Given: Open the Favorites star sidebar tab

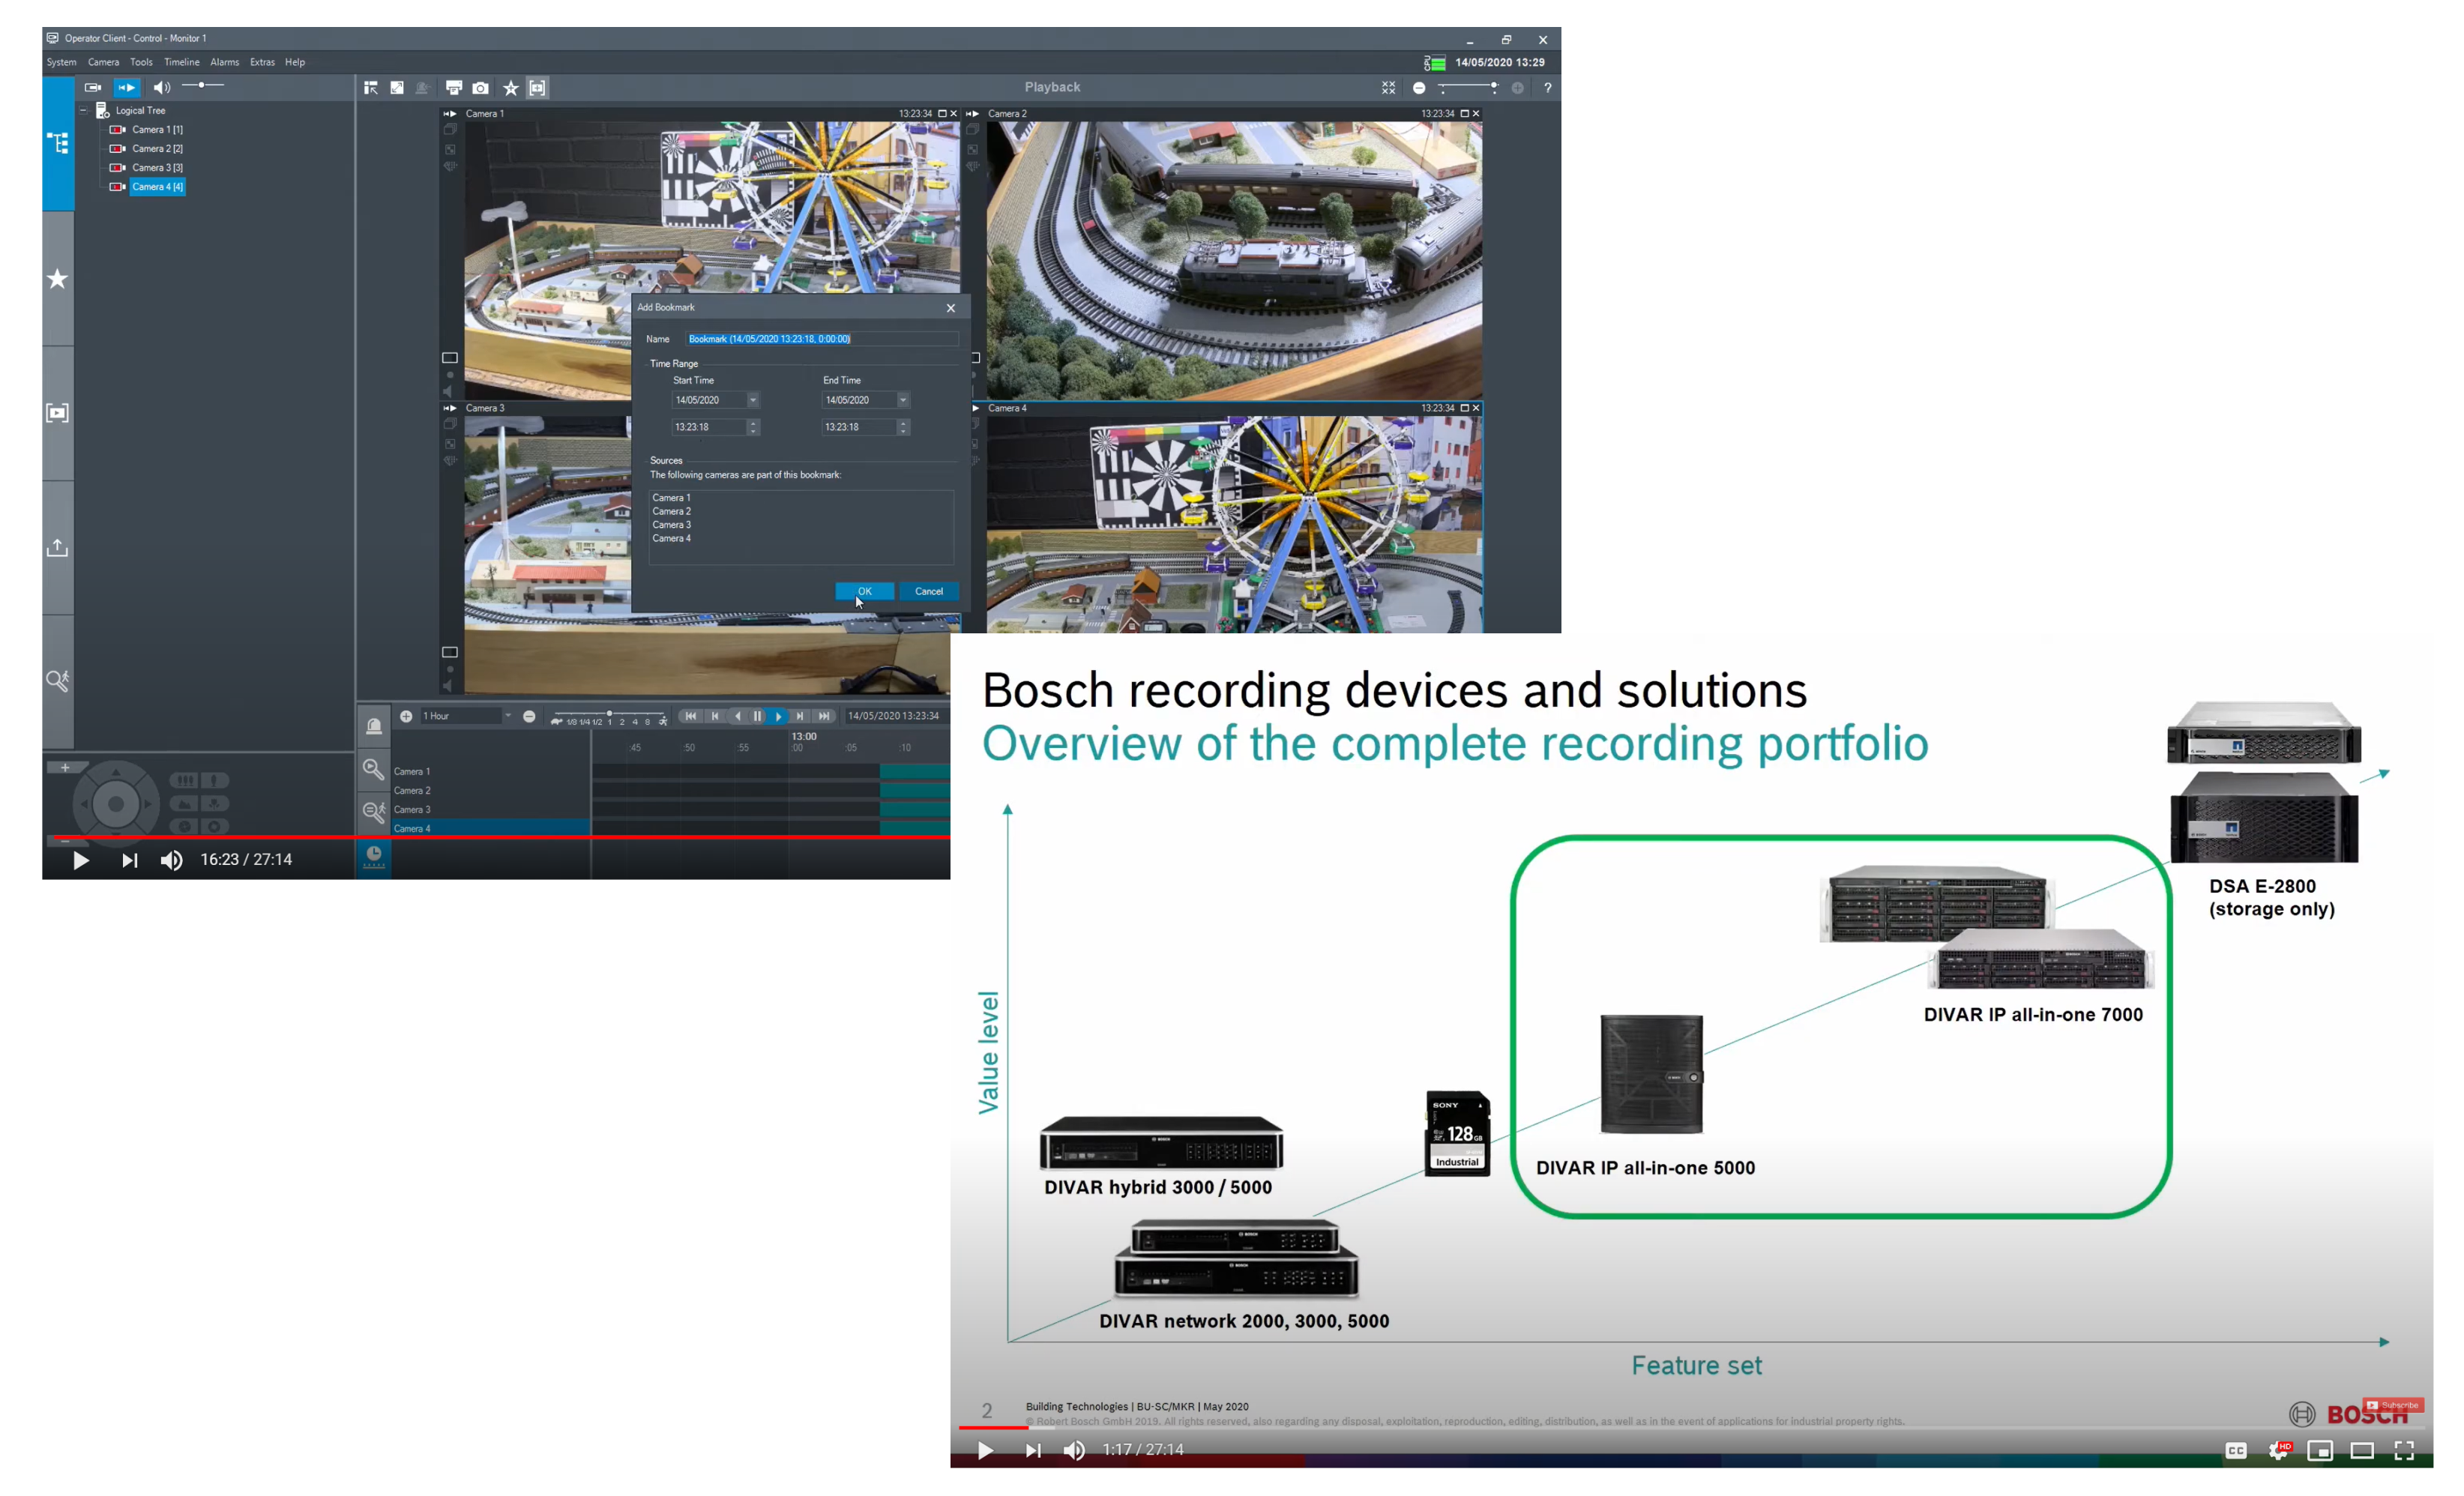Looking at the screenshot, I should click(58, 279).
